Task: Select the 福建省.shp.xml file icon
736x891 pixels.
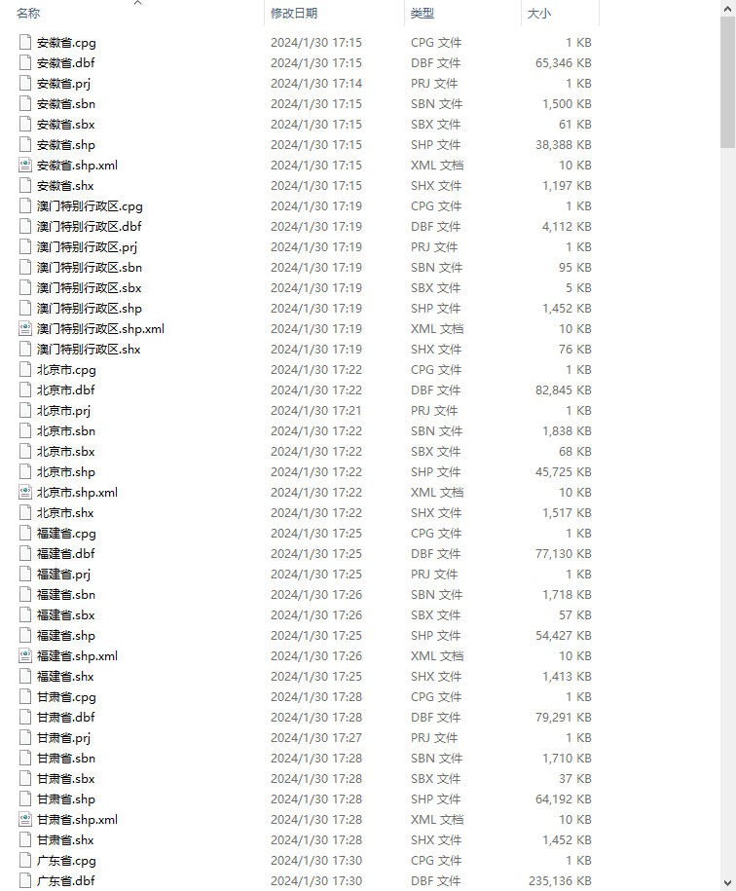Action: click(25, 656)
